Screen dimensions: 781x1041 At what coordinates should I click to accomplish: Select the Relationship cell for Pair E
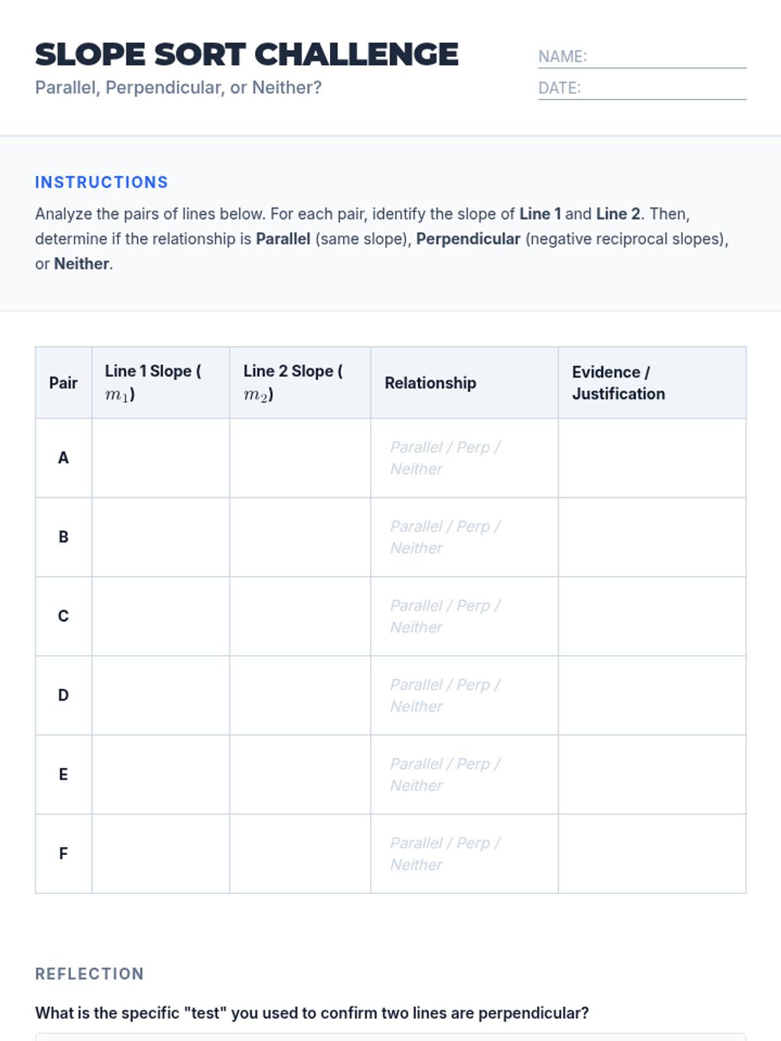point(464,775)
